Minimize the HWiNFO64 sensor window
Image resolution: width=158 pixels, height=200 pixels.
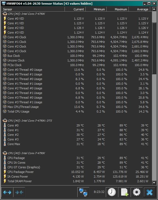(x=145, y=4)
